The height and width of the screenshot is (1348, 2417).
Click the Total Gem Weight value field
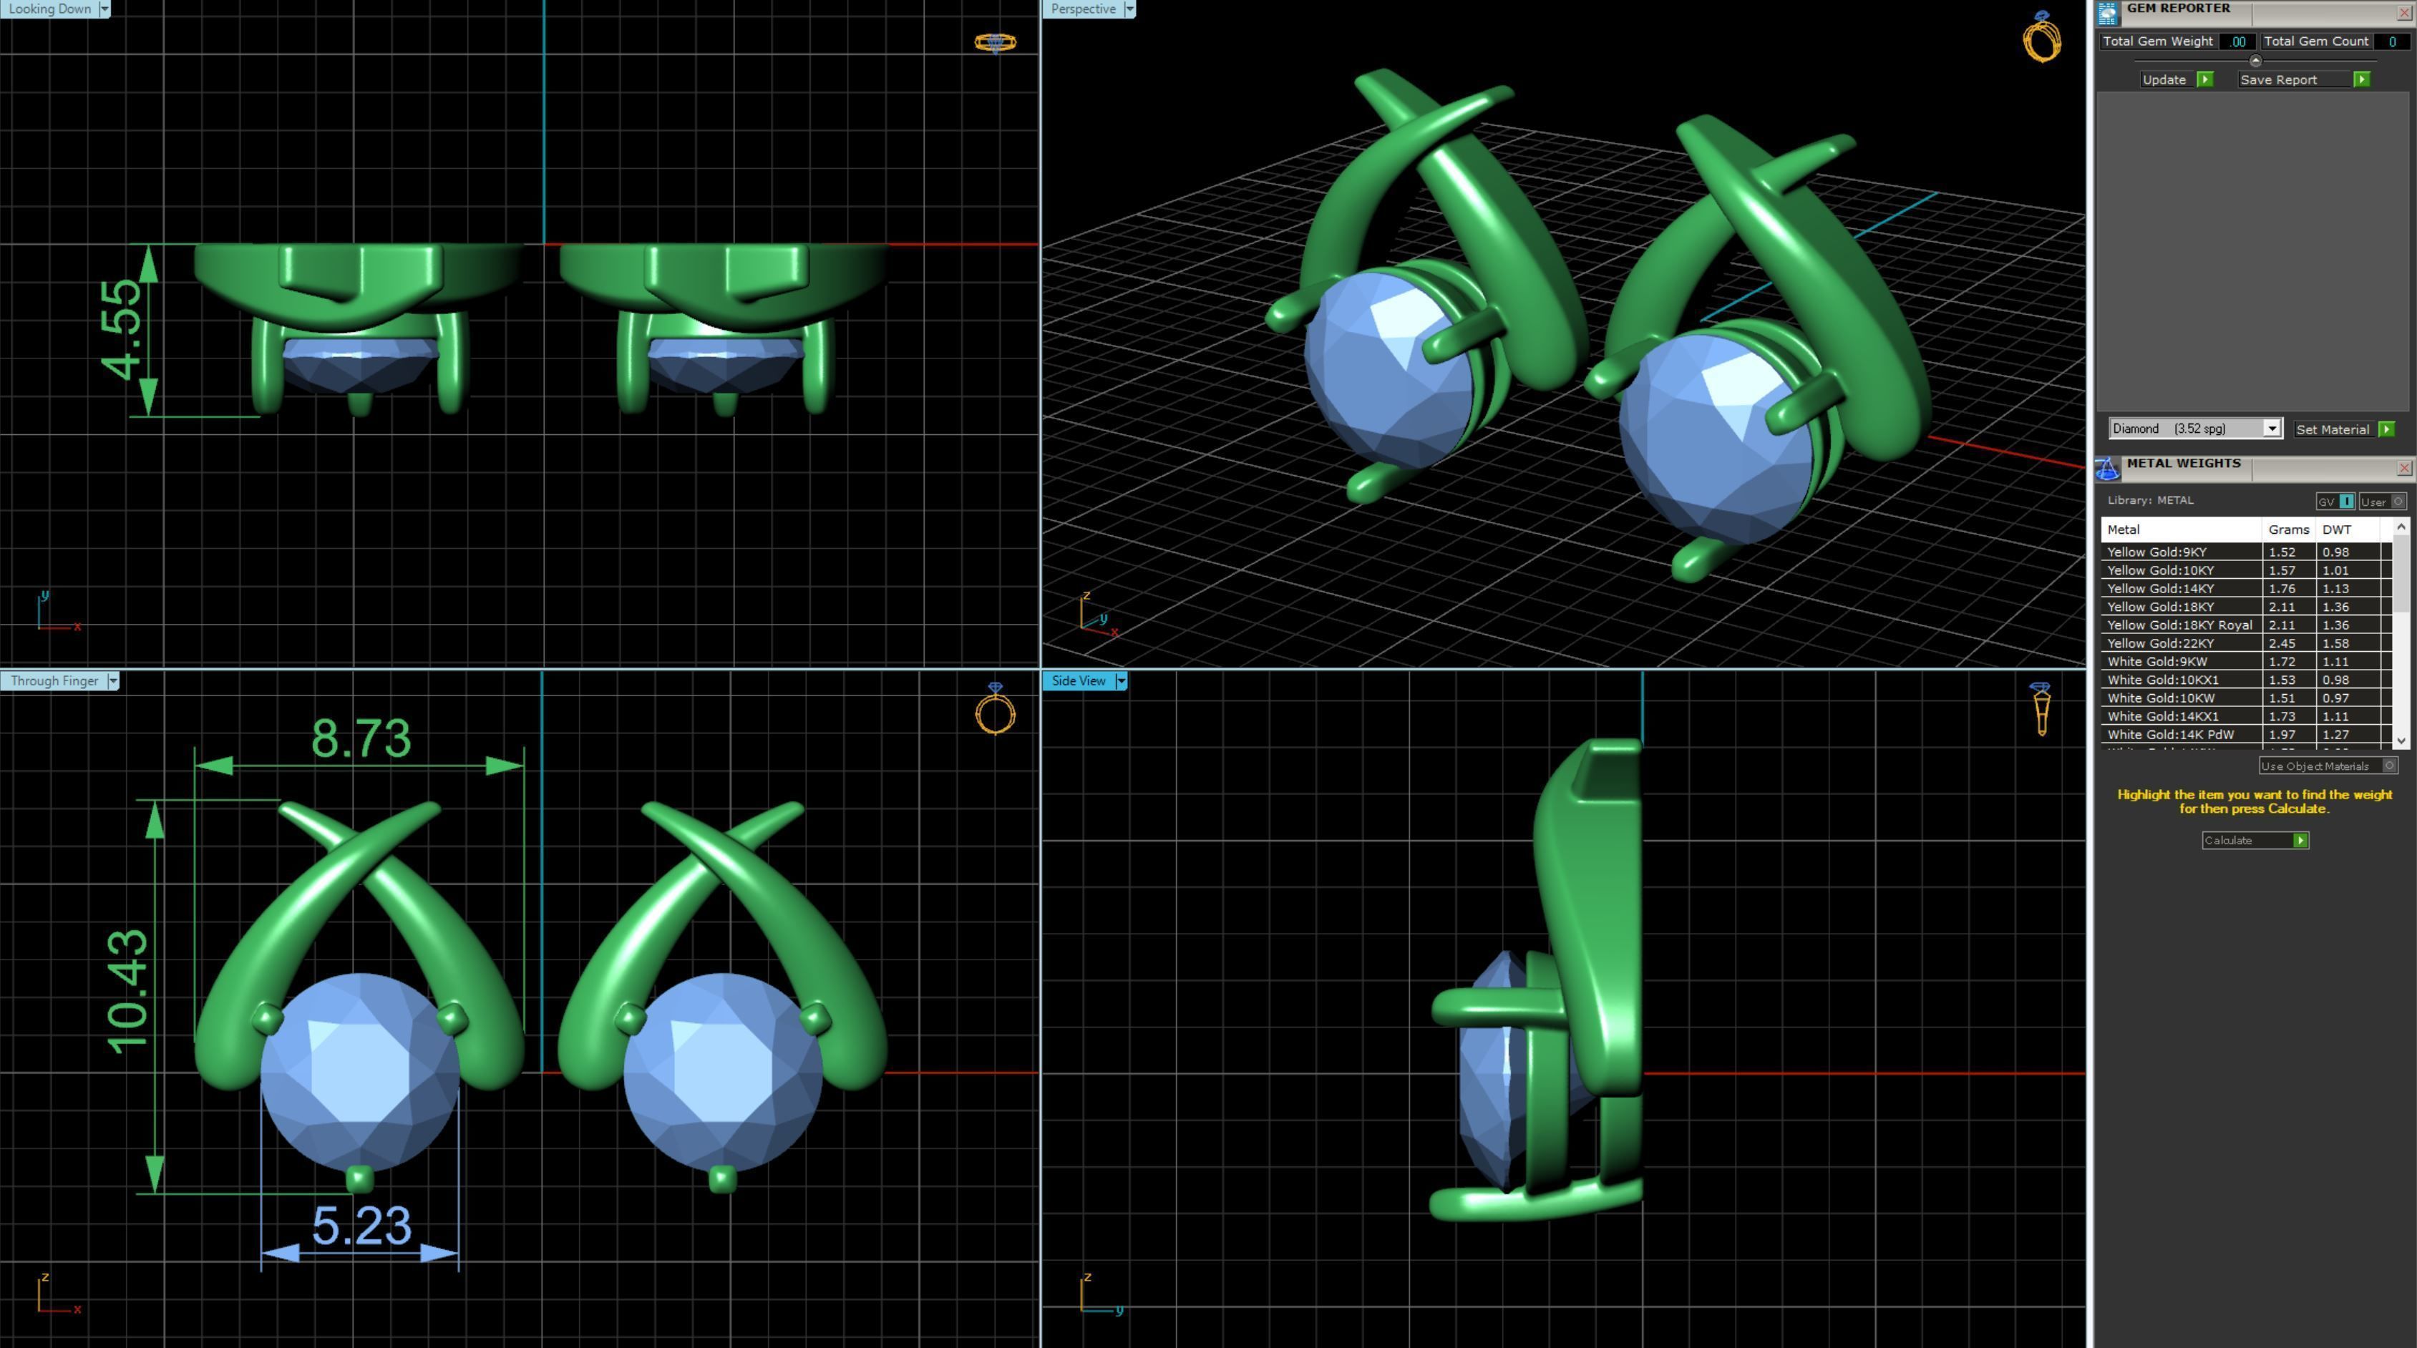(x=2238, y=41)
